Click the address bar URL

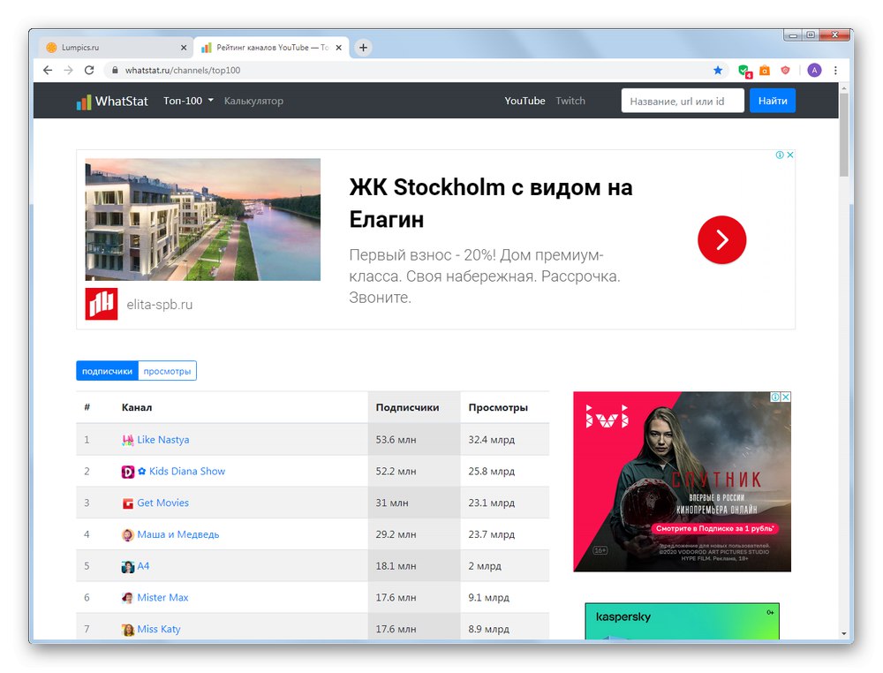tap(183, 71)
